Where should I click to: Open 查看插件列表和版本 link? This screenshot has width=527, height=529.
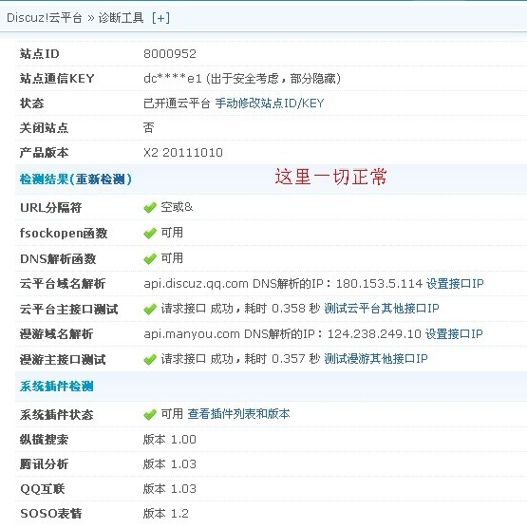[239, 414]
